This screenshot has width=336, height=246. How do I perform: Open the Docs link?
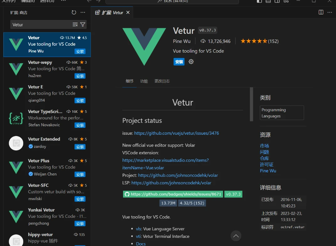pos(141,243)
